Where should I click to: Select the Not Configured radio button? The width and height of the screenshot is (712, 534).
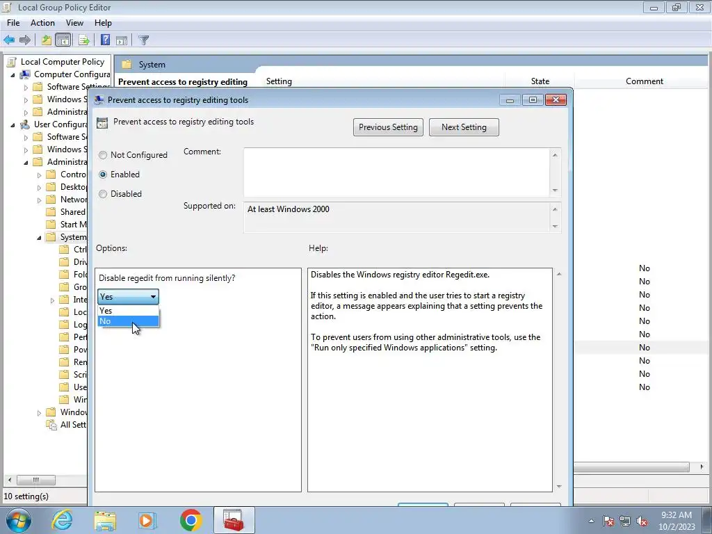pos(103,155)
